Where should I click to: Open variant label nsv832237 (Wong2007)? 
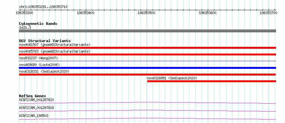38,58
